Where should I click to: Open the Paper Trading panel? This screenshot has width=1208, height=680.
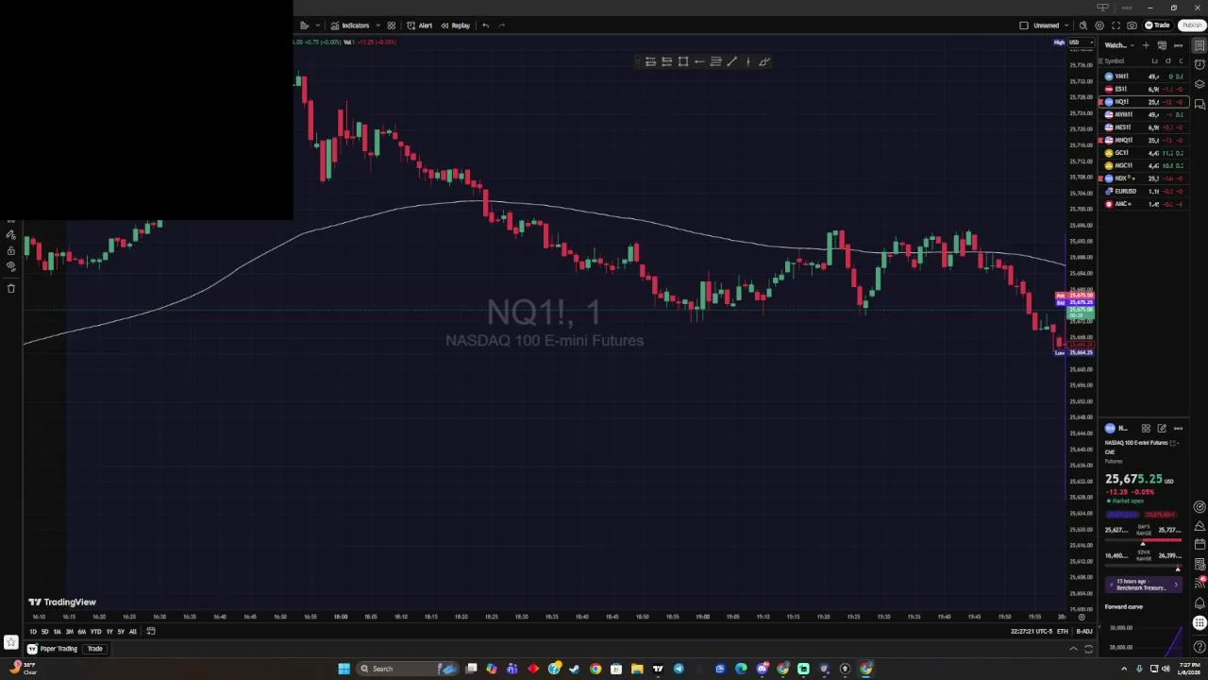53,649
